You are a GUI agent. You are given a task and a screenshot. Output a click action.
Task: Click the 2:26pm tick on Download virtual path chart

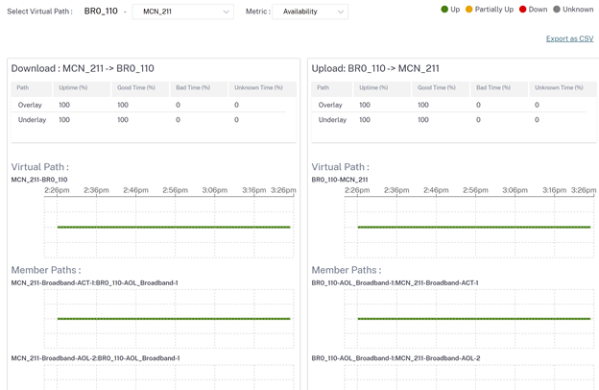pos(57,190)
